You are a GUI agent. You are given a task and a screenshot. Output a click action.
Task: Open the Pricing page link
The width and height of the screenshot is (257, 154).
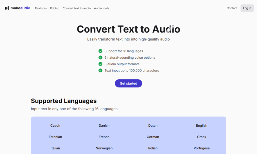pyautogui.click(x=55, y=8)
